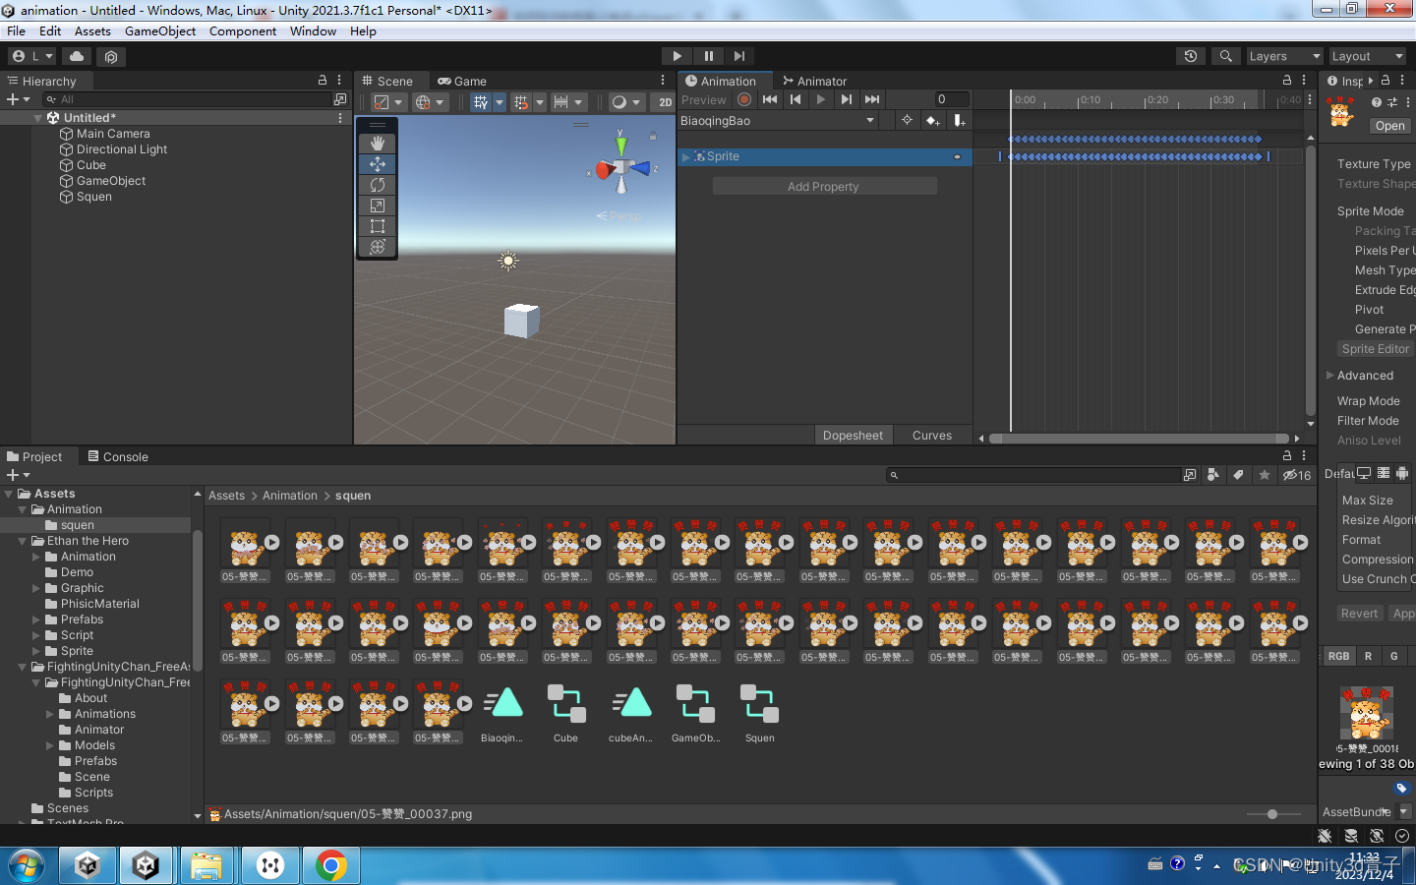Screen dimensions: 1416x885
Task: Select Android platform override tab
Action: coord(1403,473)
